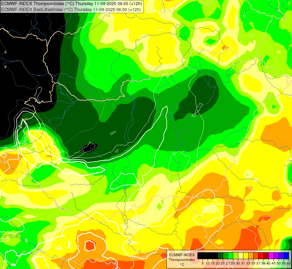This screenshot has height=269, width=292.
Task: Click the legend tick value 5
Action: 203,263
